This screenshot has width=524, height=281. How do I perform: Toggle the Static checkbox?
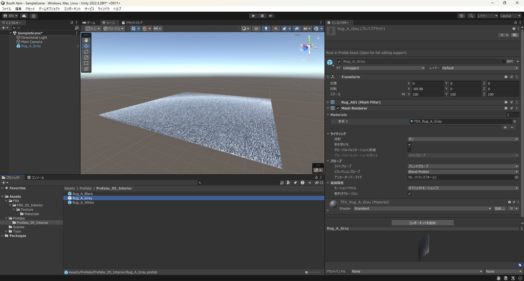tap(504, 61)
